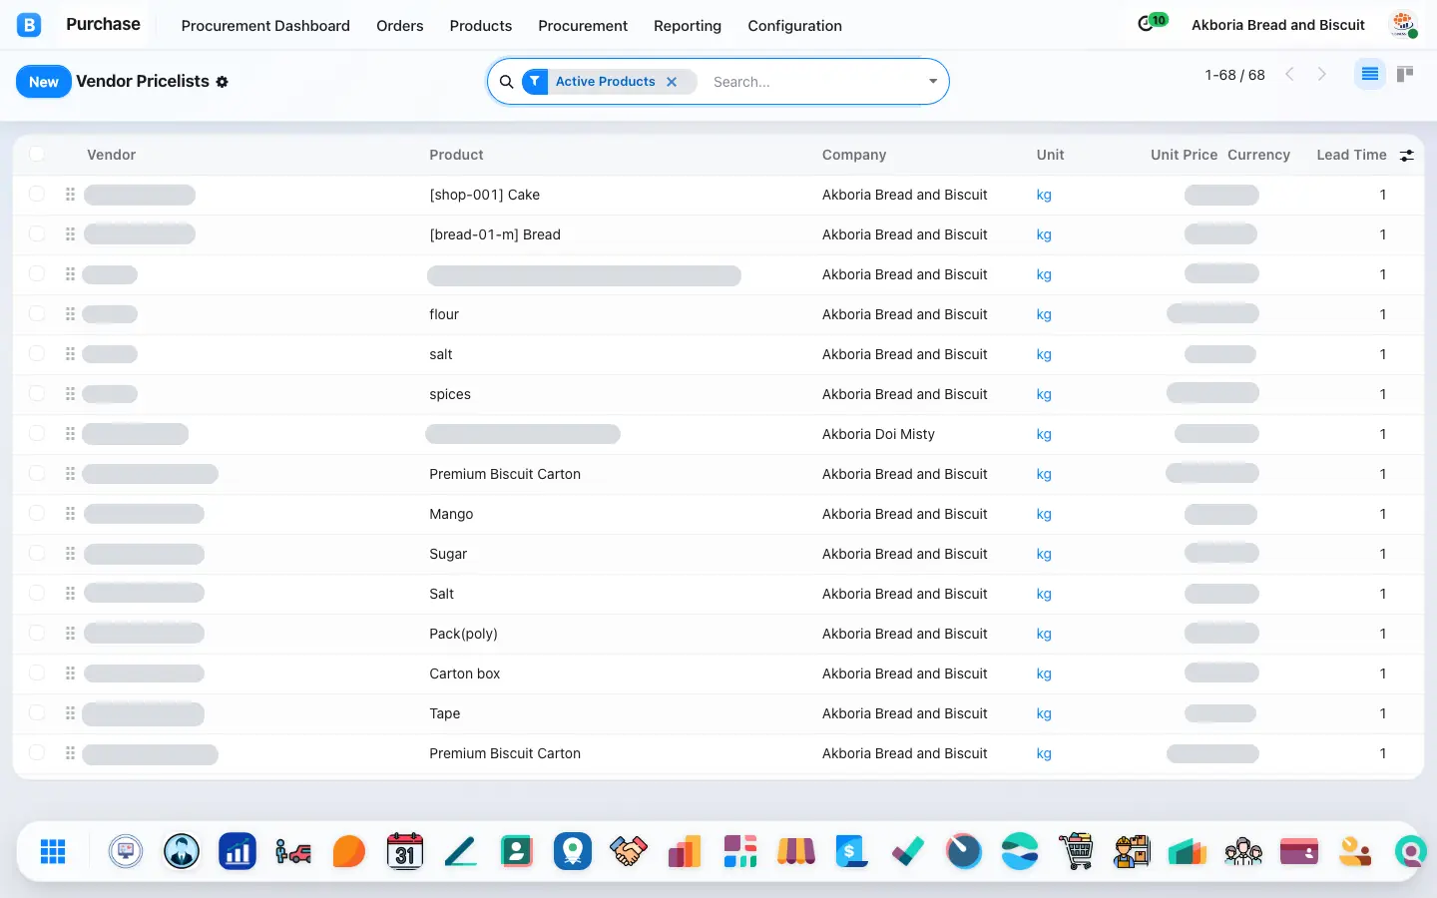Launch the calendar app showing 31
Viewport: 1437px width, 898px height.
pyautogui.click(x=405, y=851)
